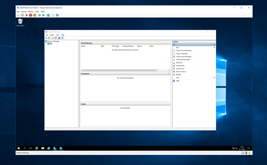Image resolution: width=267 pixels, height=165 pixels.
Task: Open the guest Windows Start button
Action: pyautogui.click(x=19, y=148)
